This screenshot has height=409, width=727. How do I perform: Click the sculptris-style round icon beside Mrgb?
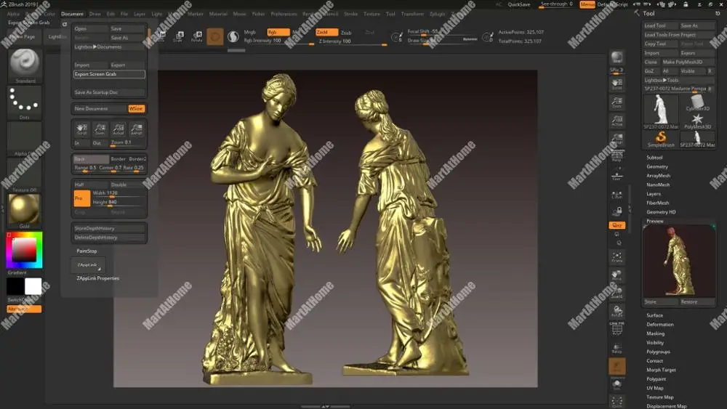pyautogui.click(x=233, y=36)
